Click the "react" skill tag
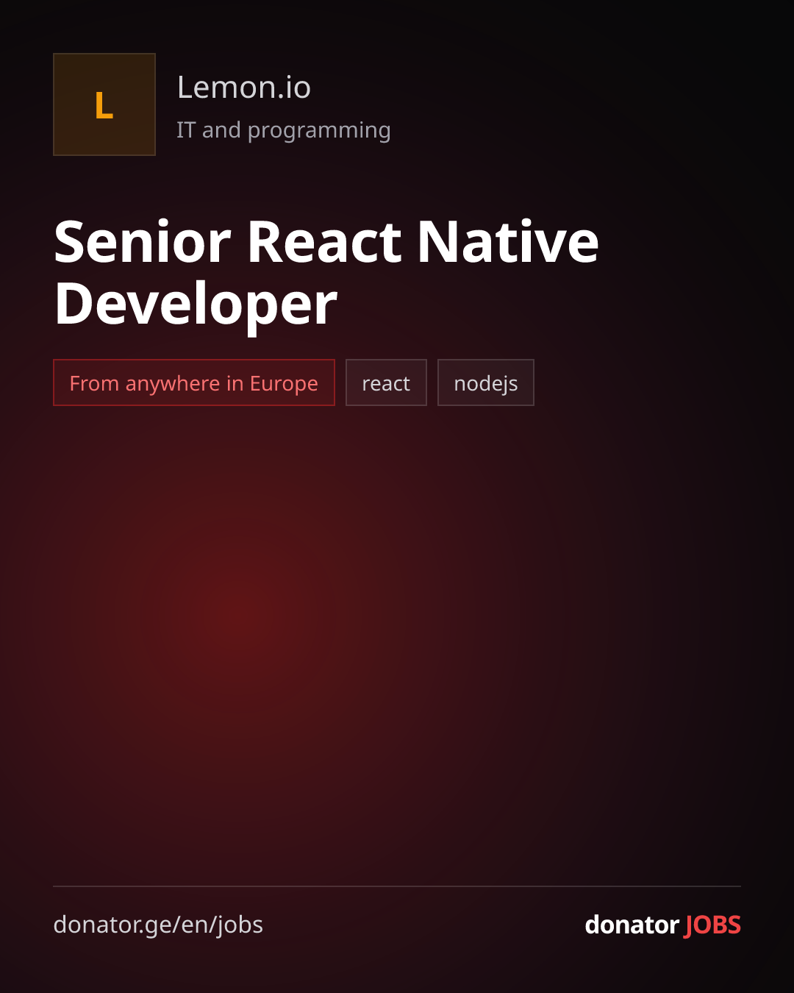Viewport: 794px width, 993px height. [x=386, y=382]
